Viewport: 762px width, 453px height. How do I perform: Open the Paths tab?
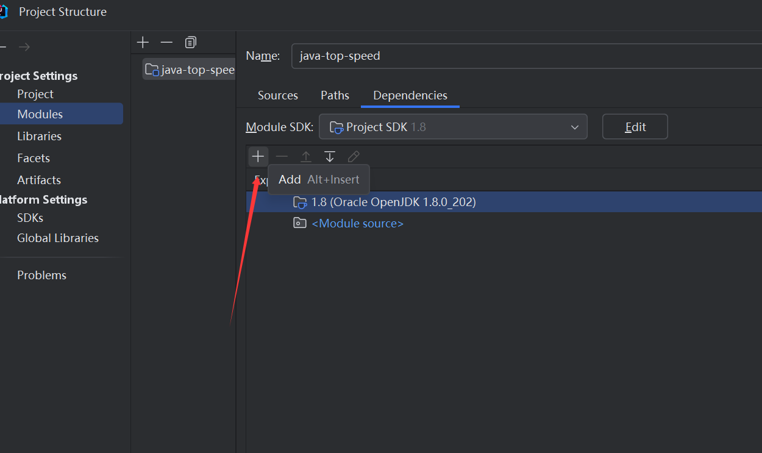(x=335, y=95)
